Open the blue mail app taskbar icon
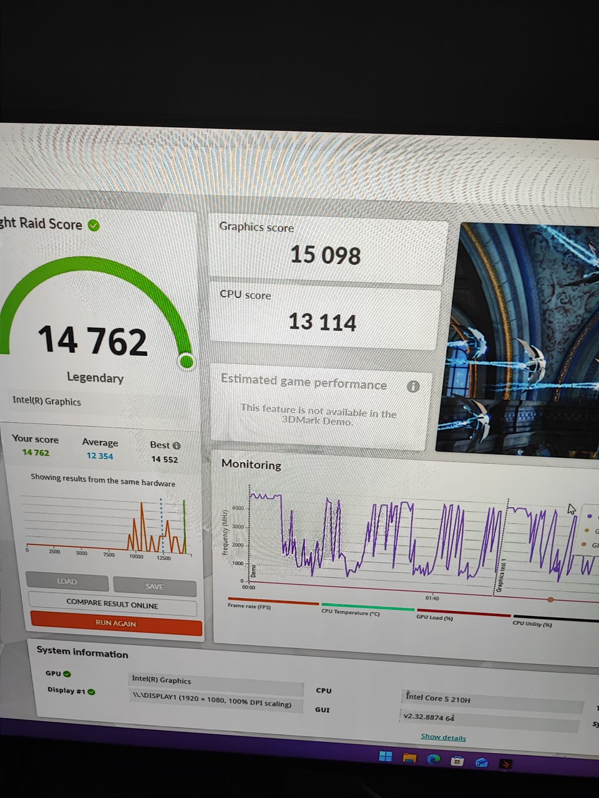 click(x=481, y=762)
